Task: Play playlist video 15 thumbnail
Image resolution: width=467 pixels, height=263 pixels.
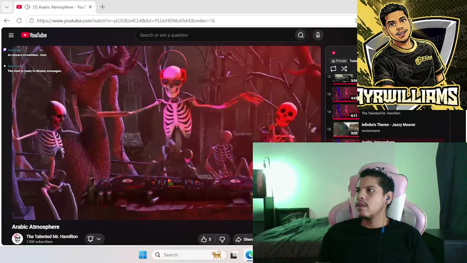Action: click(x=345, y=129)
